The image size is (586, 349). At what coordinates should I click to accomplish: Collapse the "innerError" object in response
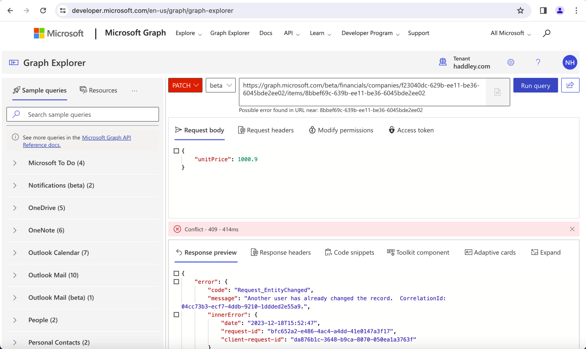[x=176, y=315]
